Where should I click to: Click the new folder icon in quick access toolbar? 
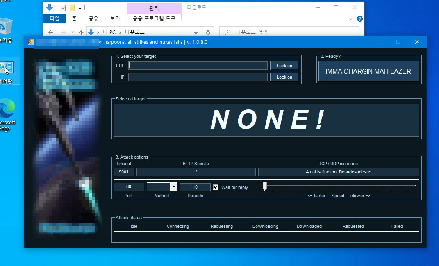point(72,8)
